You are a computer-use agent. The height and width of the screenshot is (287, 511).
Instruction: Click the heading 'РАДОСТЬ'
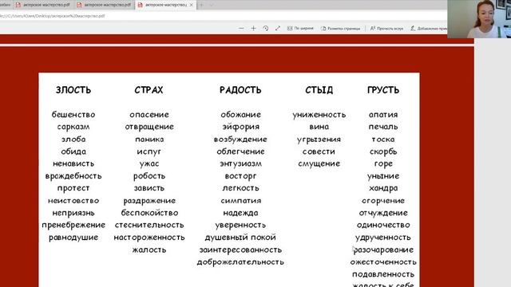click(240, 90)
